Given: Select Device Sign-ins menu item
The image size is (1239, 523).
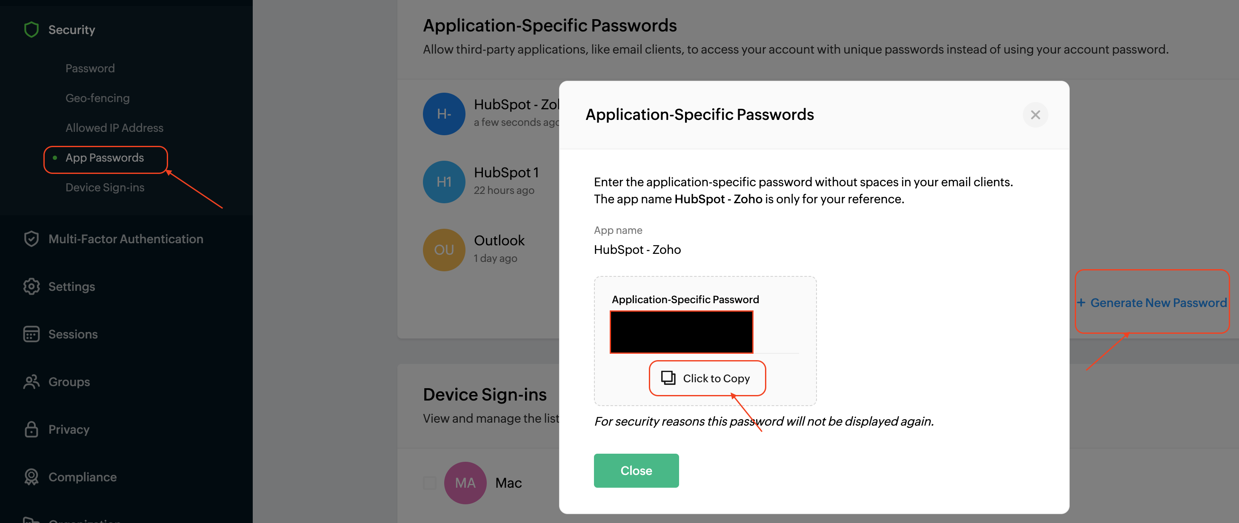Looking at the screenshot, I should pos(106,186).
